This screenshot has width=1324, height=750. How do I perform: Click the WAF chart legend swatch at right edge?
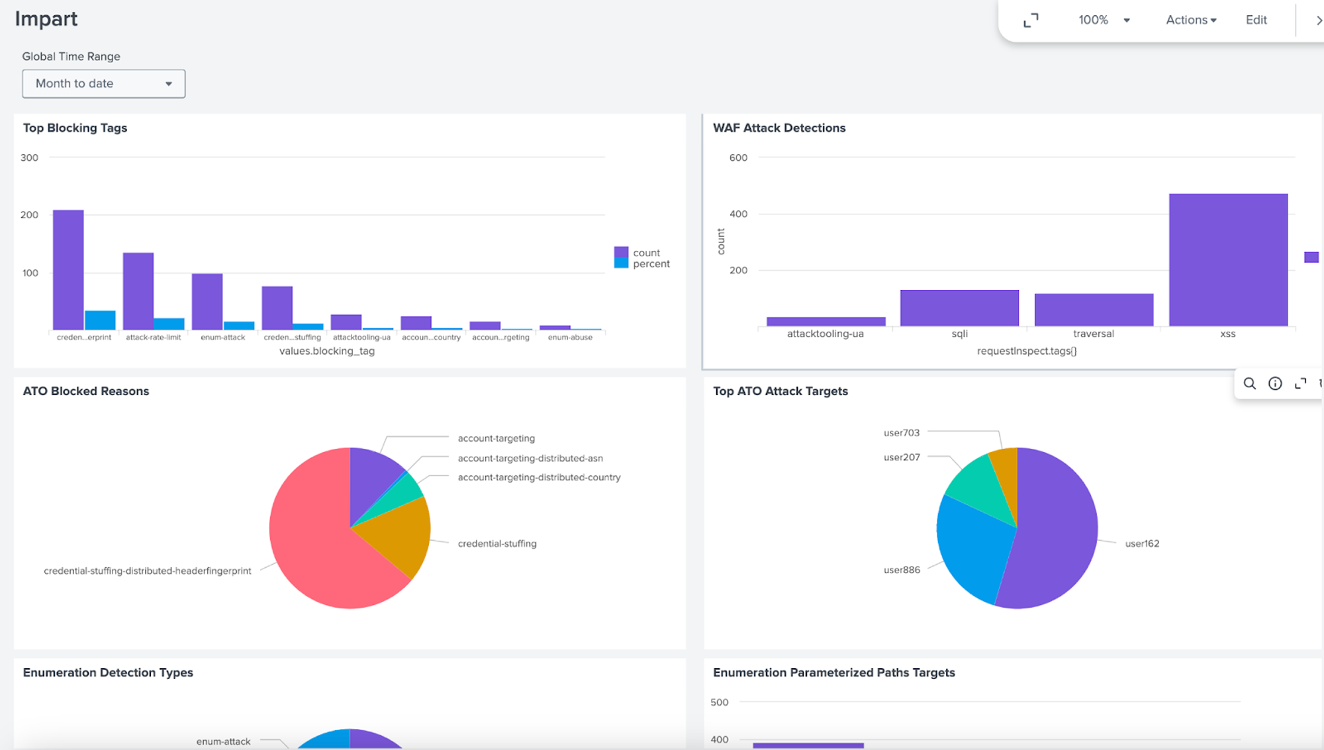pyautogui.click(x=1311, y=258)
